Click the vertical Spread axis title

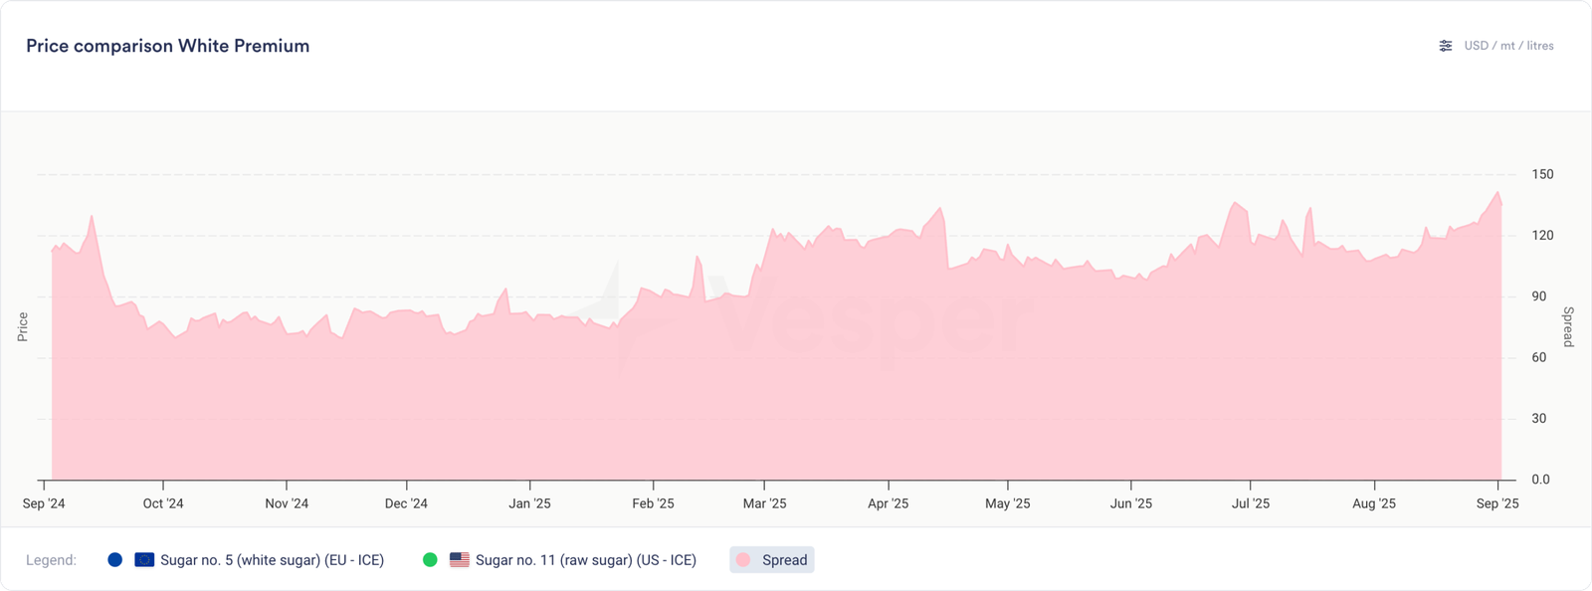pos(1568,326)
